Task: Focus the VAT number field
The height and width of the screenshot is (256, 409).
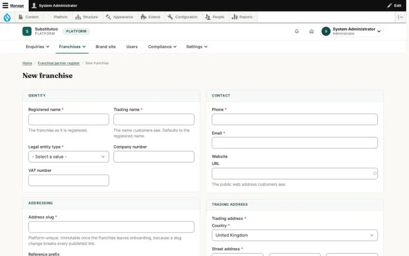Action: 68,181
